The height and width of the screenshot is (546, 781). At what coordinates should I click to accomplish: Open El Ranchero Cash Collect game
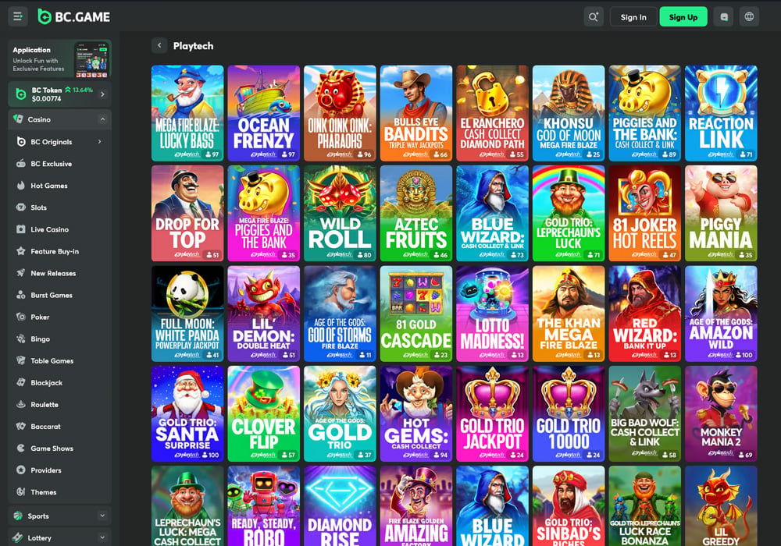click(492, 113)
